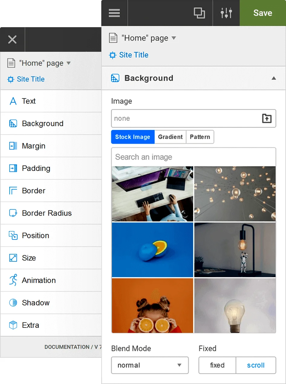Set background to fixed
The width and height of the screenshot is (286, 384).
(217, 365)
